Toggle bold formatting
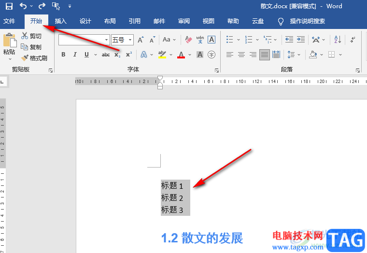The height and width of the screenshot is (253, 367). pyautogui.click(x=63, y=55)
